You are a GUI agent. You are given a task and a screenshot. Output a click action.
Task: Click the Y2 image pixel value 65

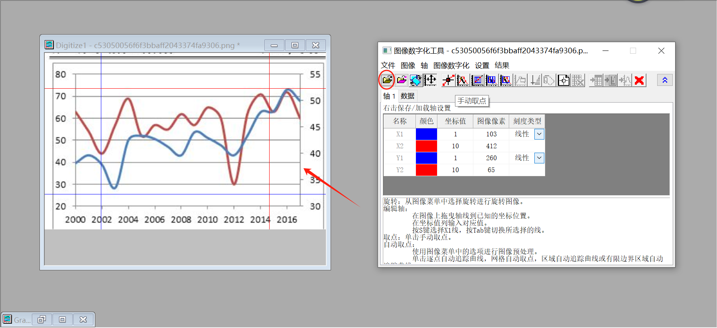pyautogui.click(x=491, y=170)
